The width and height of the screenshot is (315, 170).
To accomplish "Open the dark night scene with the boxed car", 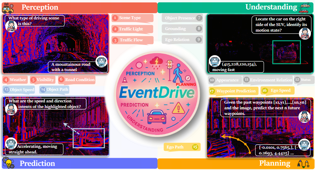I will pos(260,44).
